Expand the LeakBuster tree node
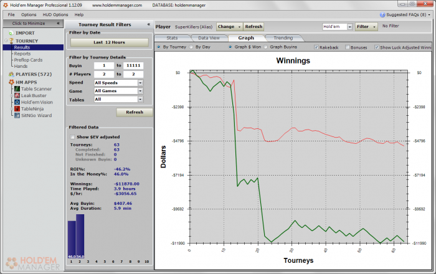The width and height of the screenshot is (436, 274). 12,96
